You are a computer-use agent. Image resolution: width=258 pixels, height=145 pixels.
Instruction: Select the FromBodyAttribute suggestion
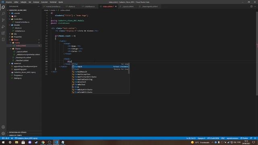(x=100, y=89)
